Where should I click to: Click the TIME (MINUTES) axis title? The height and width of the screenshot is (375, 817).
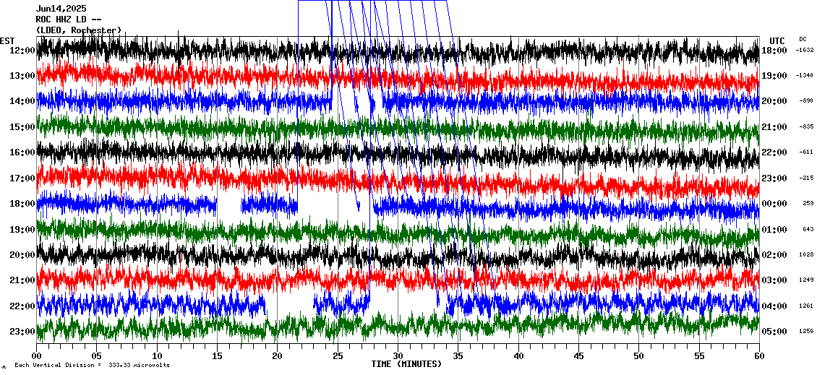406,364
